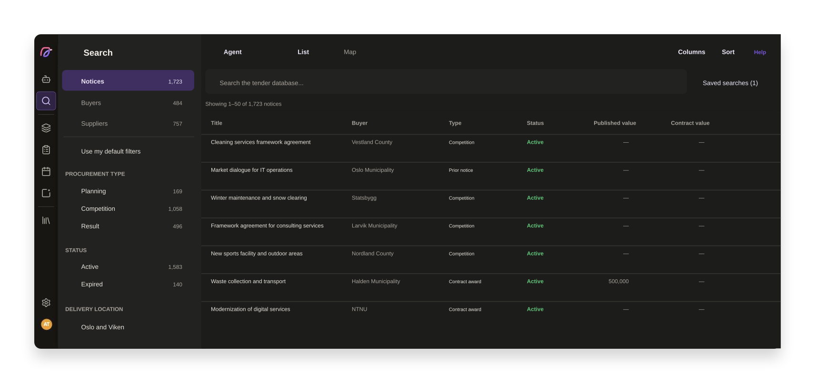
Task: Open notice 'Cleaning services framework agreement'
Action: pyautogui.click(x=261, y=142)
